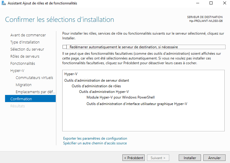This screenshot has height=163, width=230.
Task: Close the Add Roles wizard window
Action: pyautogui.click(x=224, y=3)
